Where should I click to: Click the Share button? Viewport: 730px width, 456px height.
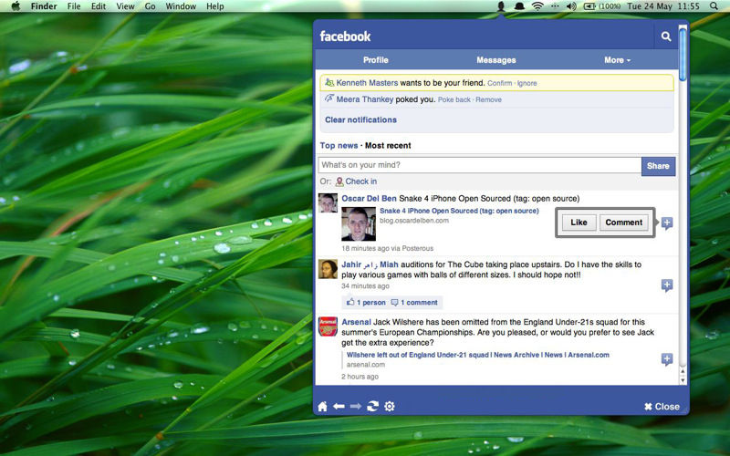pos(658,166)
